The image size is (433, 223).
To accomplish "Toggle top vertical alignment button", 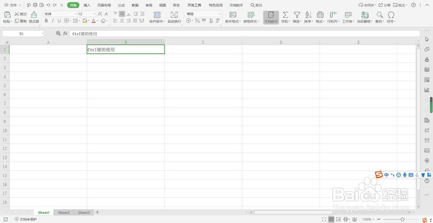I will 116,14.
